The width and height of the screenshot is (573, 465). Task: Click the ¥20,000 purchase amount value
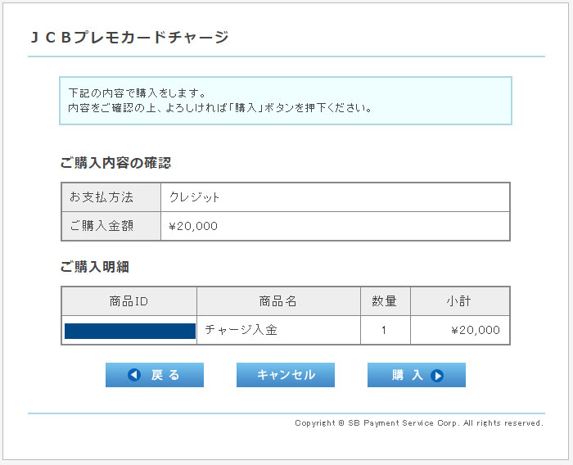pos(193,226)
